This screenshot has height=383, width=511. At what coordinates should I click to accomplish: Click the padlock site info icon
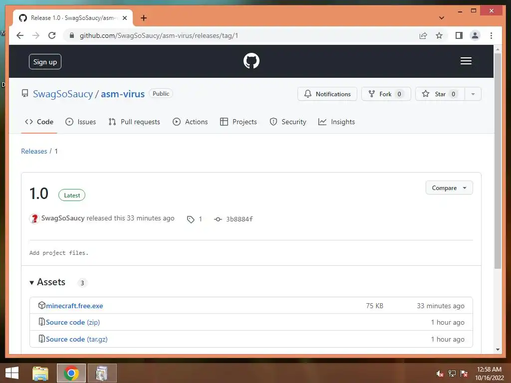(x=72, y=35)
